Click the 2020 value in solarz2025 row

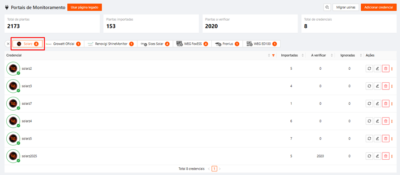point(320,156)
